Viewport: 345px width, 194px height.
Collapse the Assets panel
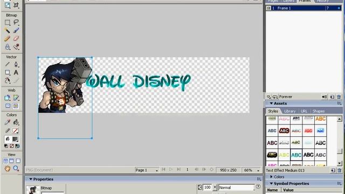[x=271, y=103]
